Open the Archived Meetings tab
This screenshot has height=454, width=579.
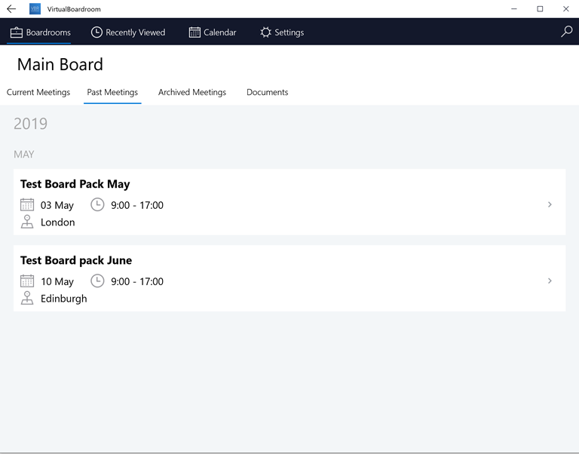192,92
